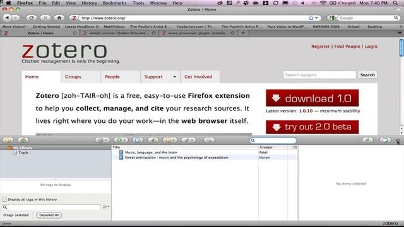The image size is (404, 227).
Task: Click the Zotero New Group icon
Action: pos(23,140)
